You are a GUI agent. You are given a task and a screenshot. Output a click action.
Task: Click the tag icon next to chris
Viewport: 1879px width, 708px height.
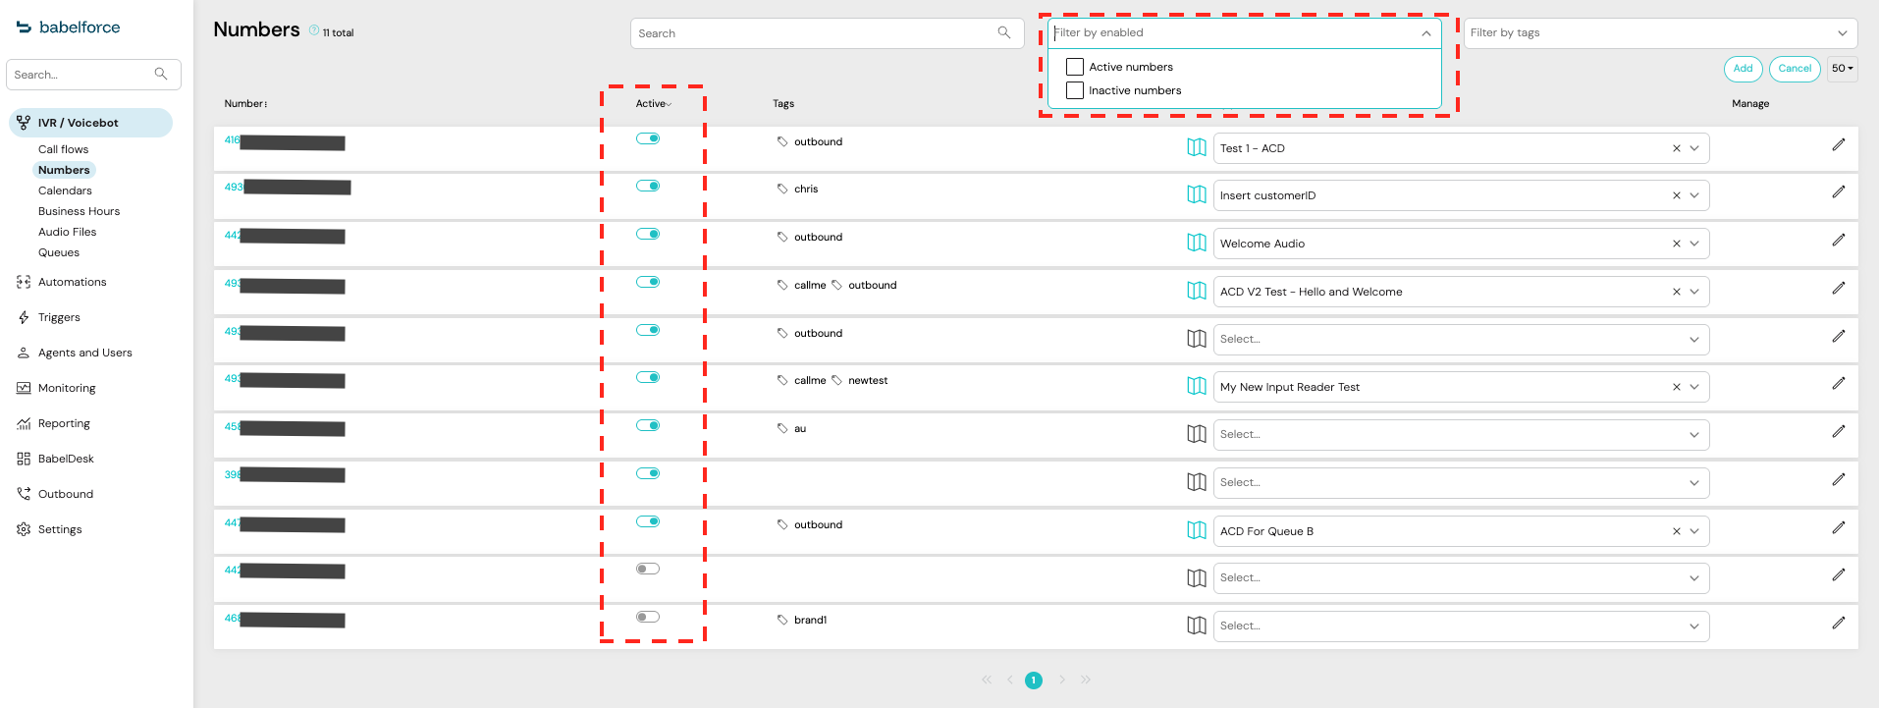[782, 189]
